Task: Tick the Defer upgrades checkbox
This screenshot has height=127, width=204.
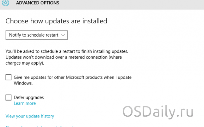Action: click(x=9, y=97)
